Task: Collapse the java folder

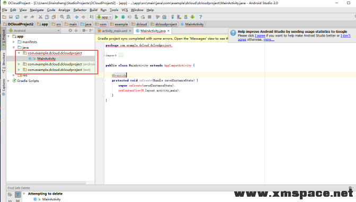Action: click(14, 48)
